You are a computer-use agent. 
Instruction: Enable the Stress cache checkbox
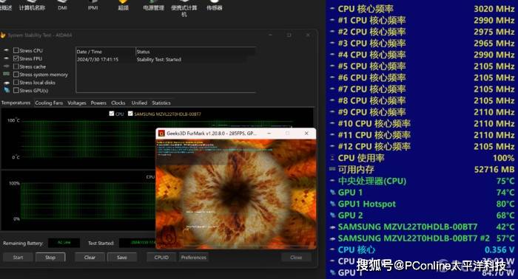[16, 66]
